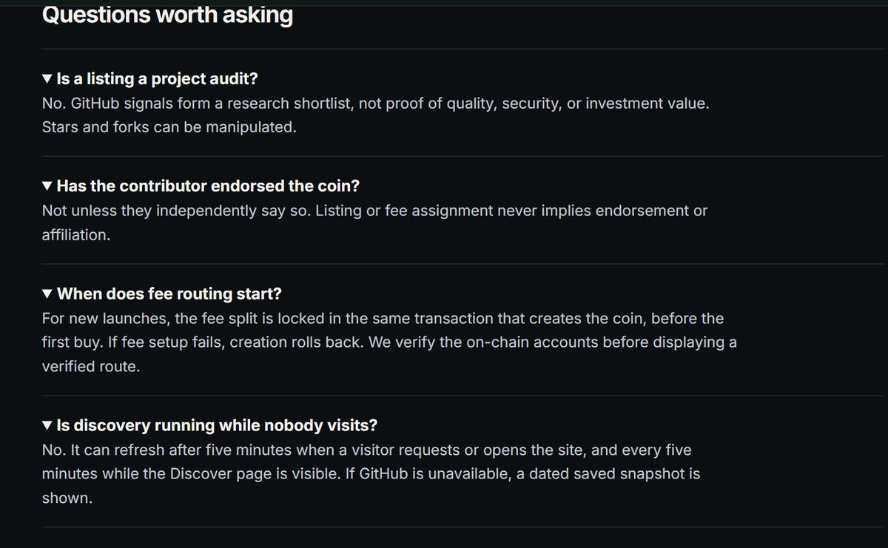Click the "When does fee routing start?" question title
888x548 pixels.
169,294
